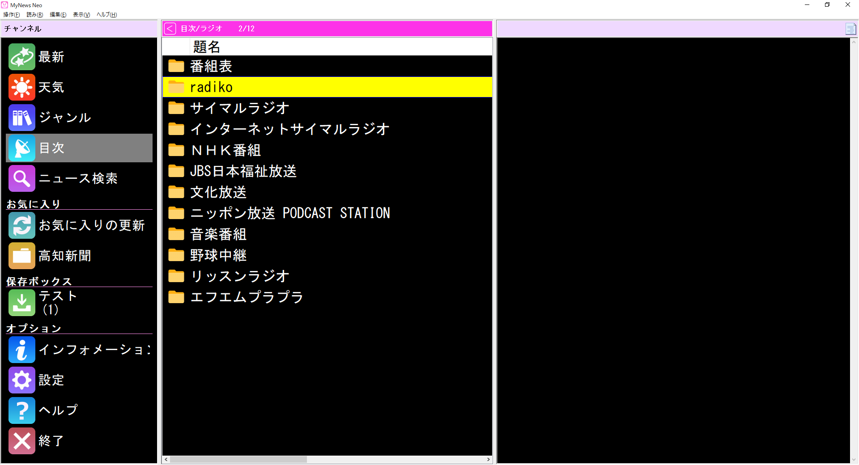Open the 天気 weather channel icon

click(21, 87)
